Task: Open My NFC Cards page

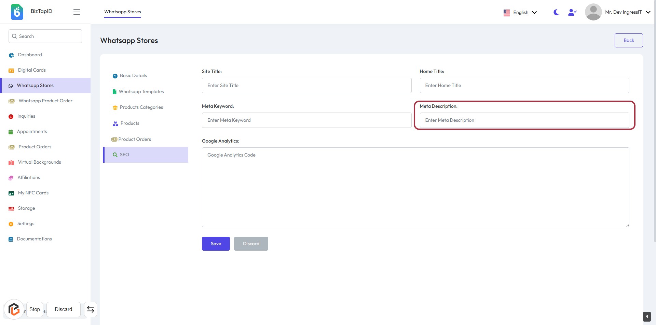Action: pos(33,193)
